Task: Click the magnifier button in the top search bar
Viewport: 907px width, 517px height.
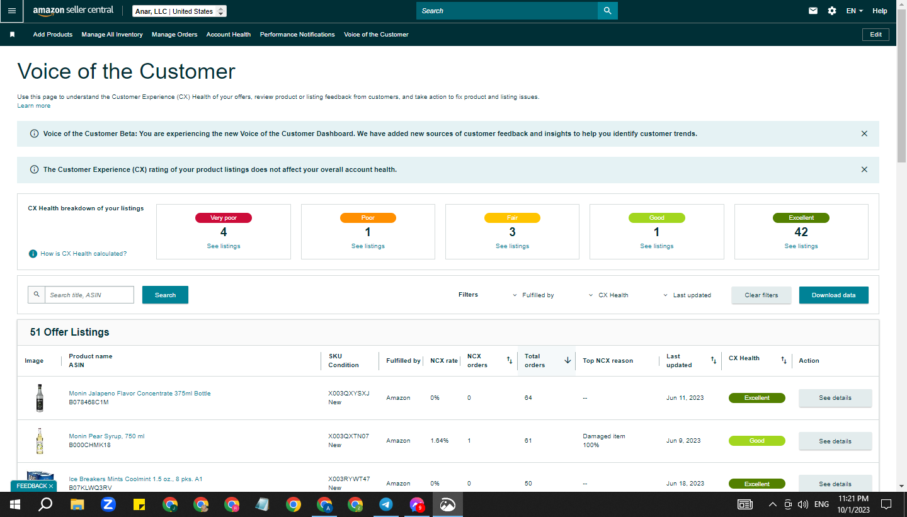Action: coord(607,11)
